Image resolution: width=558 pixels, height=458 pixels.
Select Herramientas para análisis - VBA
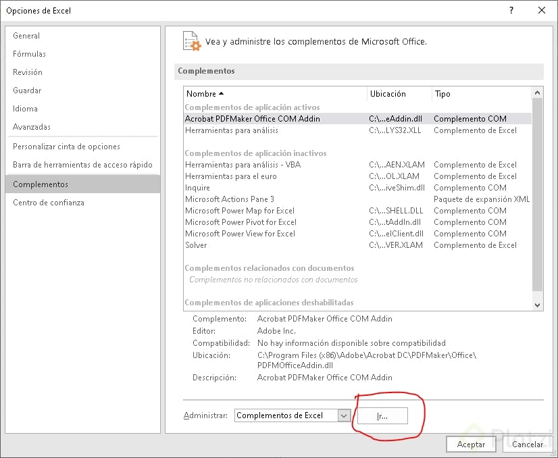[357, 165]
